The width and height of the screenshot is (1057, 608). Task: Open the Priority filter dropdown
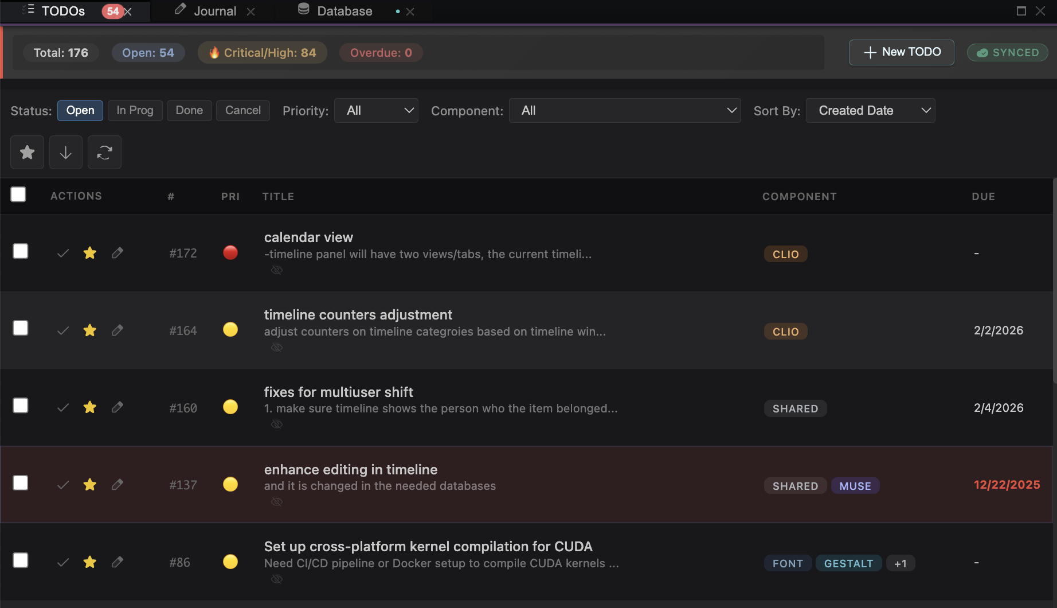tap(376, 110)
